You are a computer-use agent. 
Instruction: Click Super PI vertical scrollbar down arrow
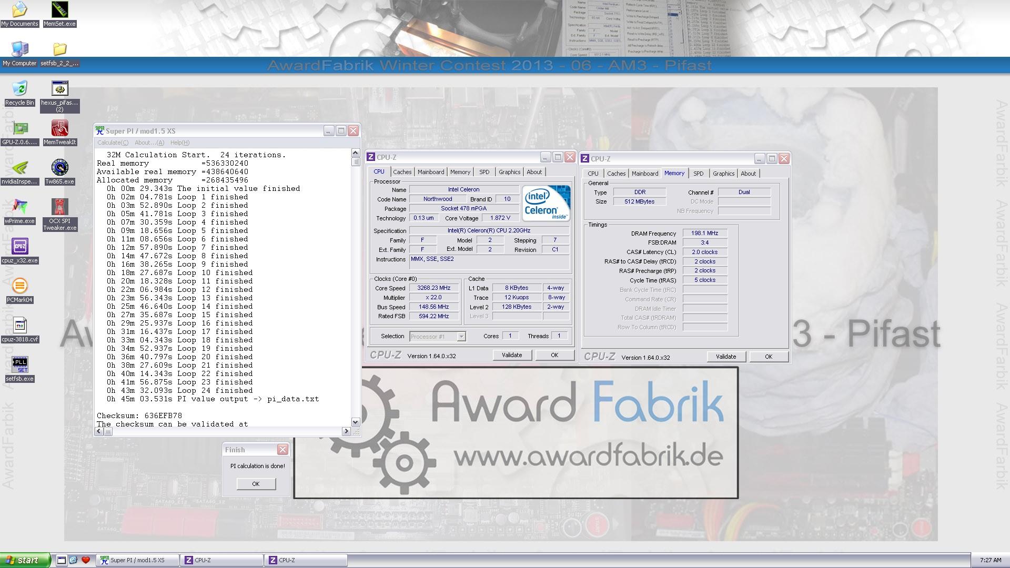tap(355, 422)
